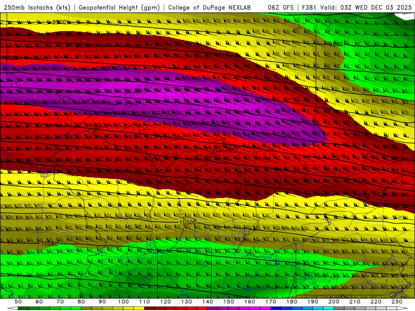Click the 230 label on the color scale
This screenshot has width=415, height=311.
click(x=397, y=302)
